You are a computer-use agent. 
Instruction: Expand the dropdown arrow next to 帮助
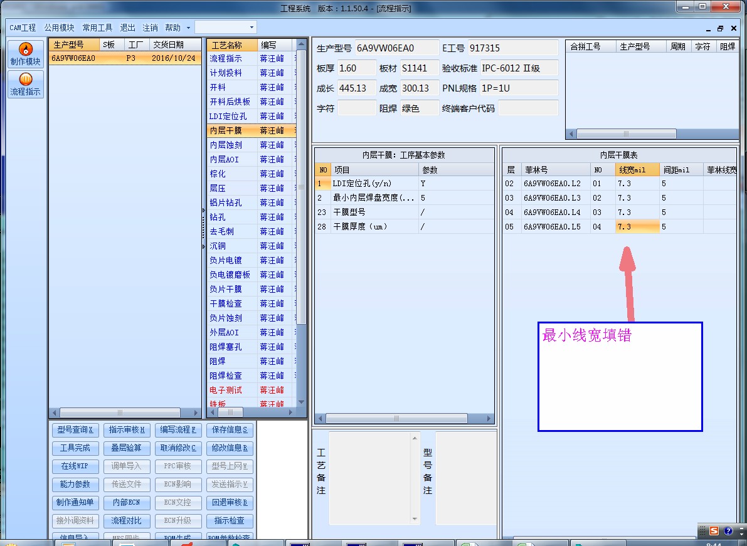(188, 28)
